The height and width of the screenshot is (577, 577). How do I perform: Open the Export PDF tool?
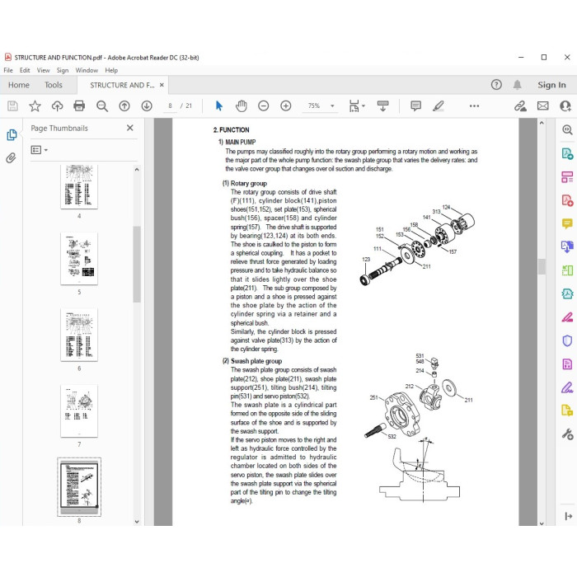567,153
